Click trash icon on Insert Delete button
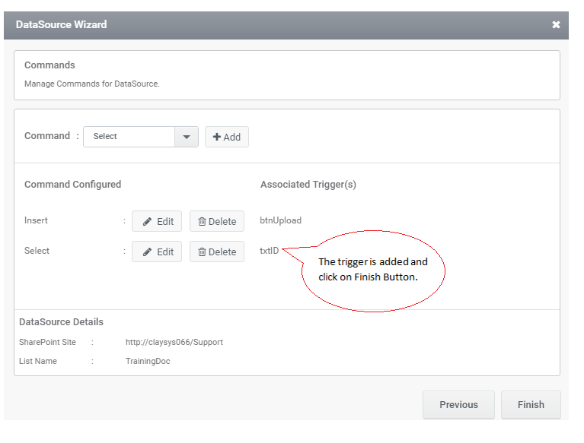The height and width of the screenshot is (443, 584). pyautogui.click(x=202, y=222)
